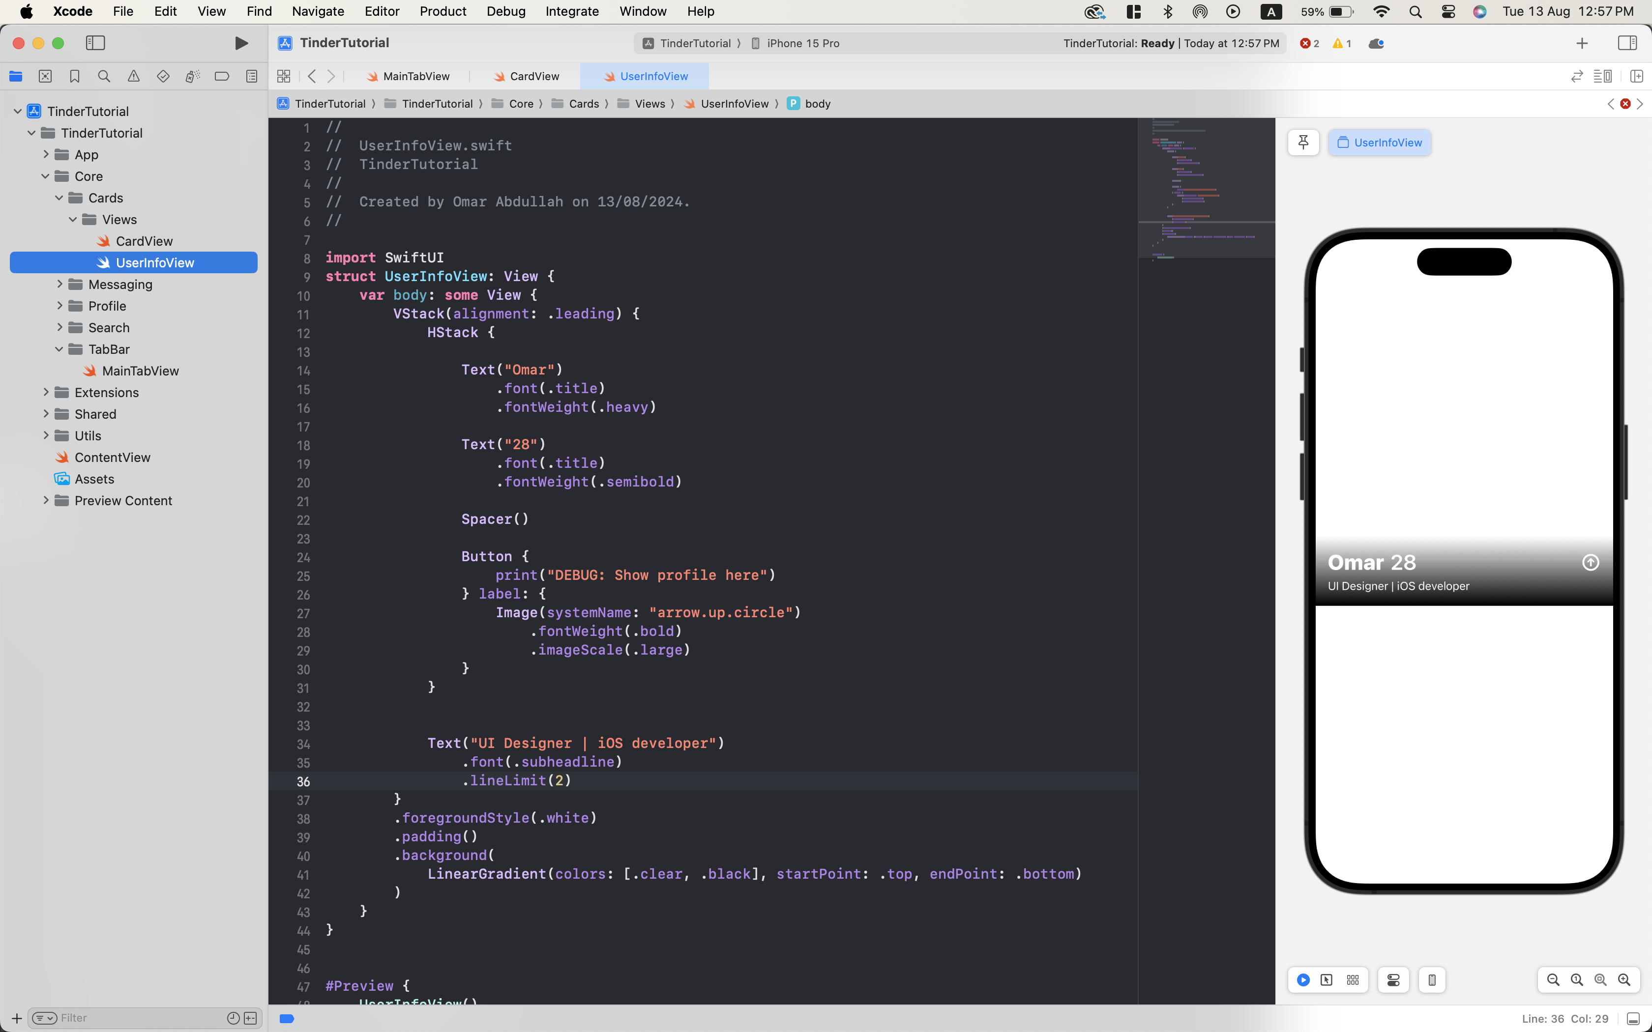Open the Issue navigator warning icon
The height and width of the screenshot is (1032, 1652).
(134, 77)
